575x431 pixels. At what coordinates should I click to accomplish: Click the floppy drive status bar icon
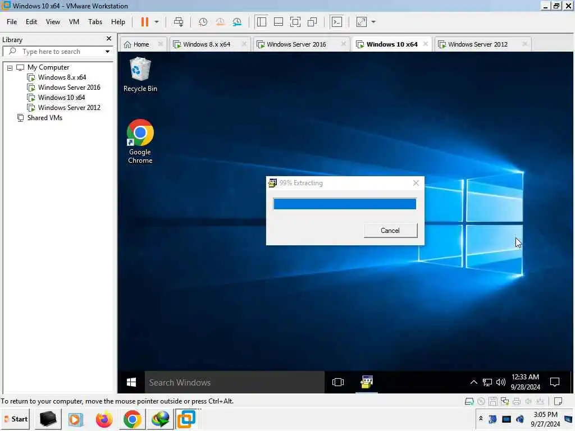[x=493, y=402]
